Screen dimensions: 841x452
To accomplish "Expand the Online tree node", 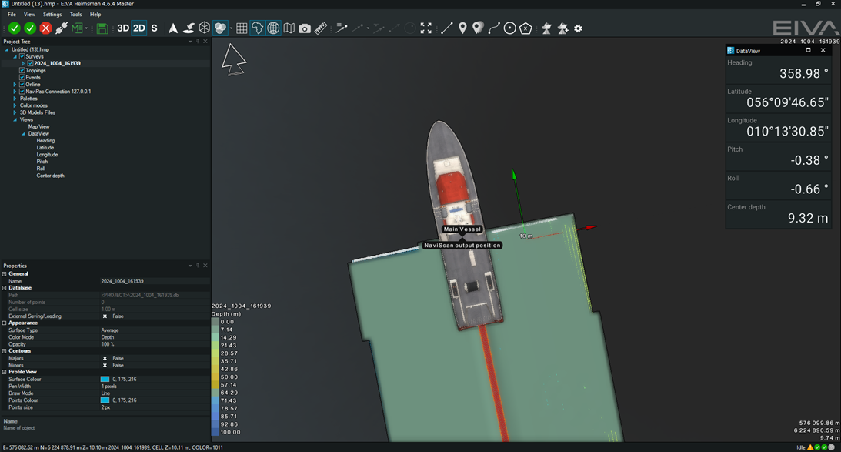I will coord(15,84).
